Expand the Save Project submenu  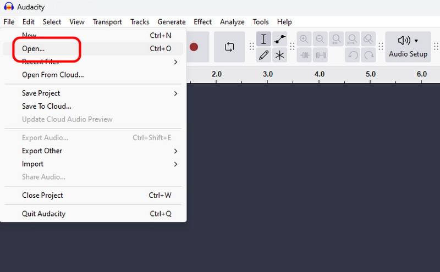pyautogui.click(x=93, y=93)
